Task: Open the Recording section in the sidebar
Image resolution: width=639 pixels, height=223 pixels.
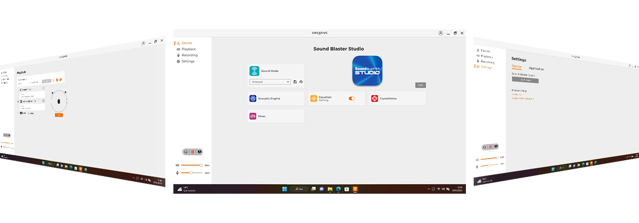Action: point(189,55)
